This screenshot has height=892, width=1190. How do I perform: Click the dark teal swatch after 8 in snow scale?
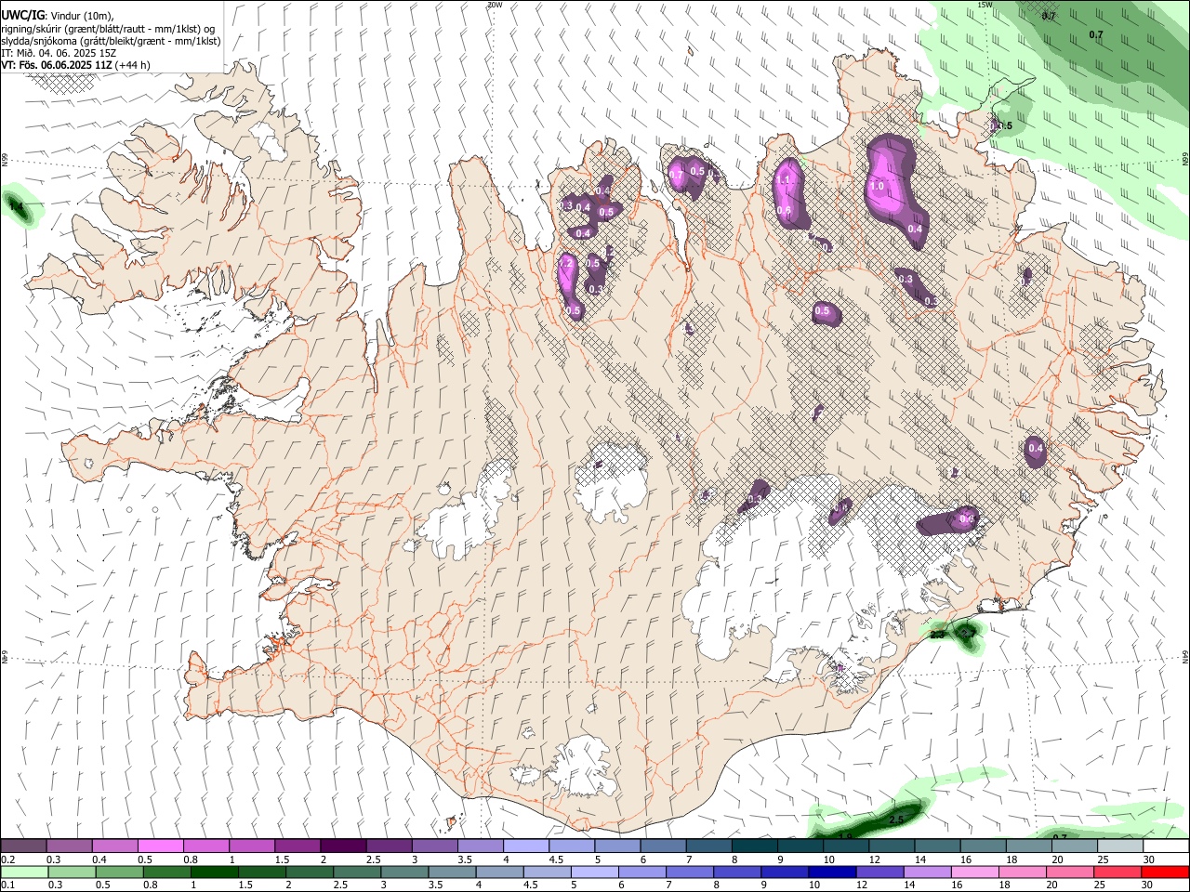pyautogui.click(x=754, y=846)
